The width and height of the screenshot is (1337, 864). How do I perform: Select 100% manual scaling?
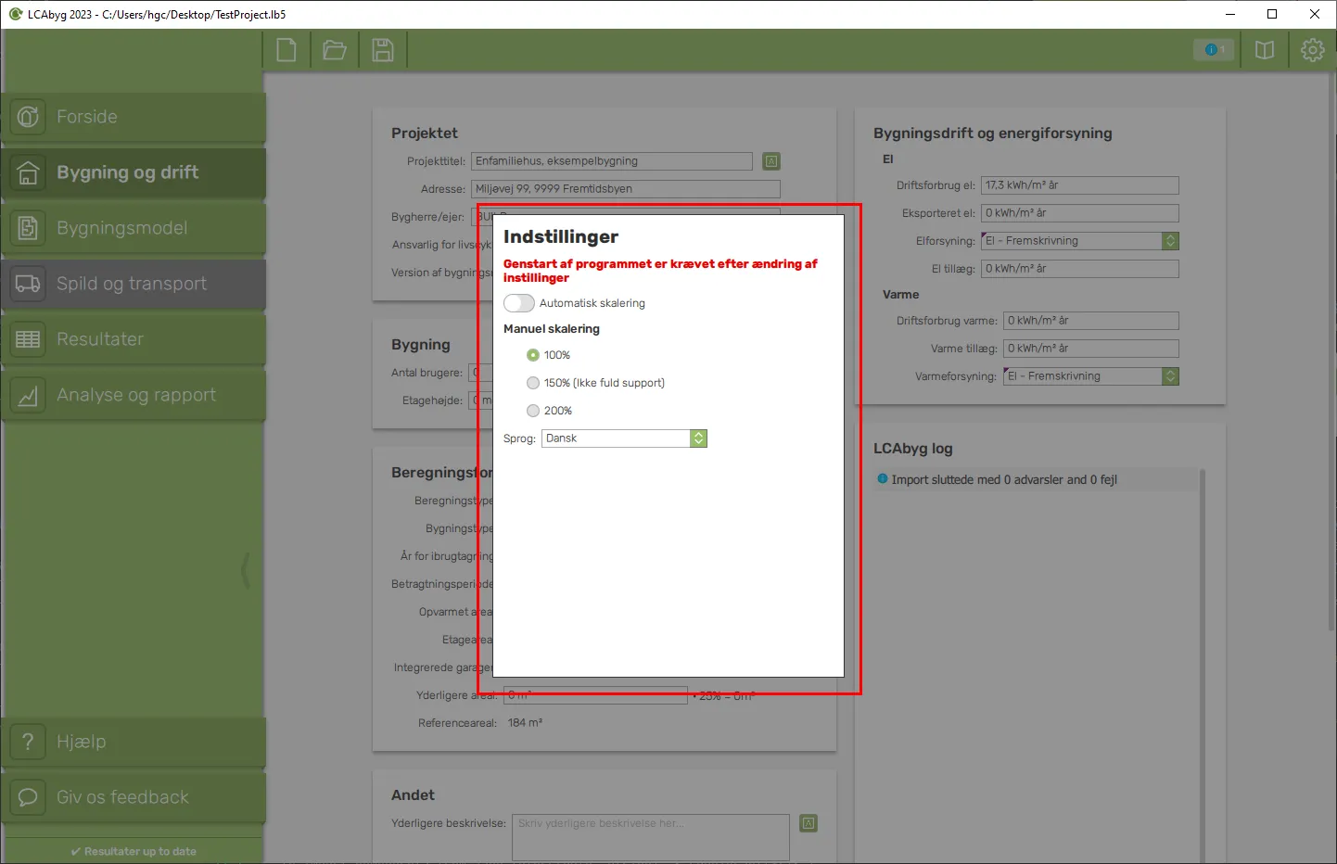(x=533, y=355)
